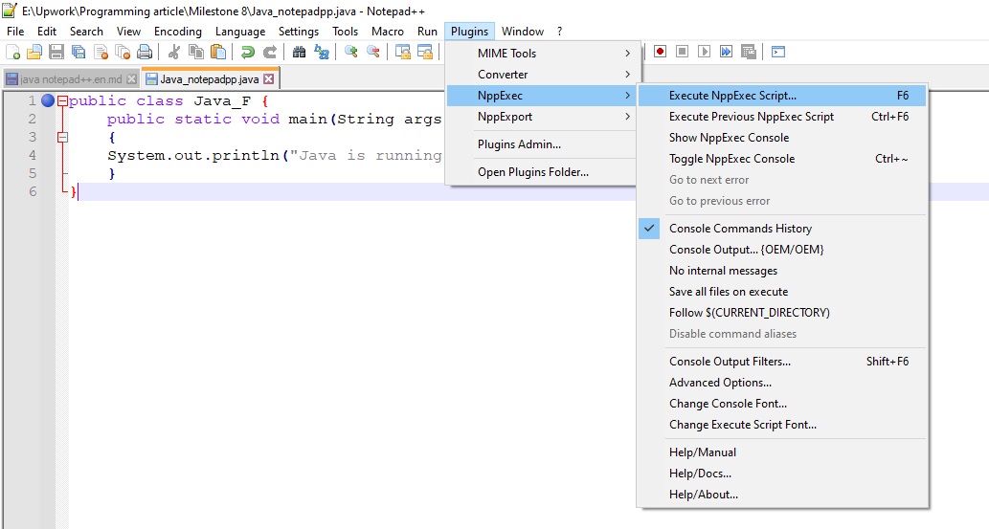This screenshot has width=989, height=529.
Task: Click the Close All toolbar icon
Action: click(123, 53)
